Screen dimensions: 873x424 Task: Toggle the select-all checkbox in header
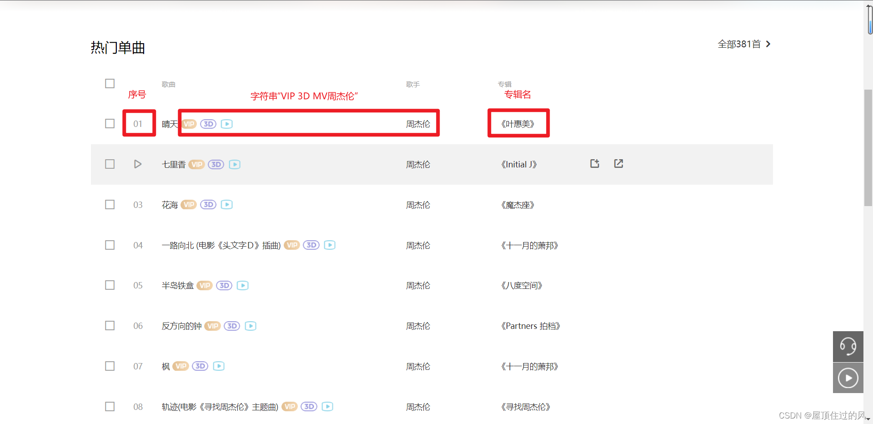coord(110,84)
